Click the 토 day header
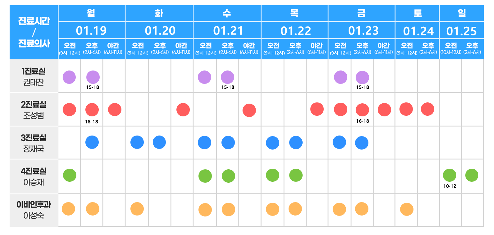 click(x=417, y=13)
